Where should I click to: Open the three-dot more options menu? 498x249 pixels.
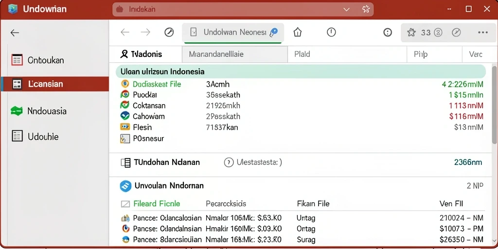tap(483, 33)
